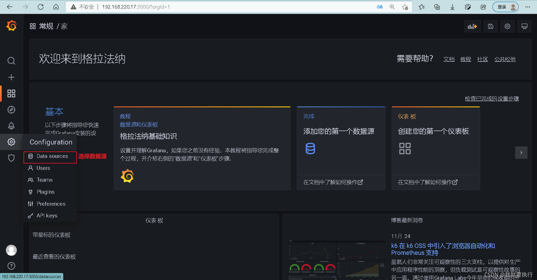Click the 家 dashboard title
The image size is (537, 280).
coord(64,26)
